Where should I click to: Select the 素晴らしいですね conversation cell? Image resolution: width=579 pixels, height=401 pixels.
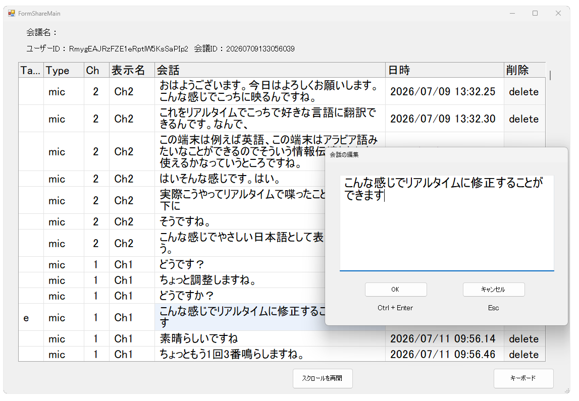point(270,338)
